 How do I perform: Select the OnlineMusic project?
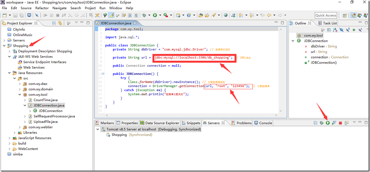[23, 35]
